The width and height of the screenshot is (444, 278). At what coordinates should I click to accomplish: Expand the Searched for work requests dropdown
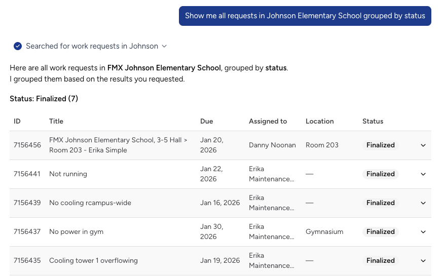point(164,46)
